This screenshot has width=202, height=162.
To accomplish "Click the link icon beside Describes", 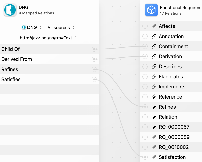I will (x=154, y=67).
